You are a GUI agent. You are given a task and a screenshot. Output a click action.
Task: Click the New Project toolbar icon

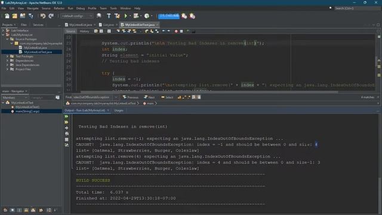[x=15, y=16]
